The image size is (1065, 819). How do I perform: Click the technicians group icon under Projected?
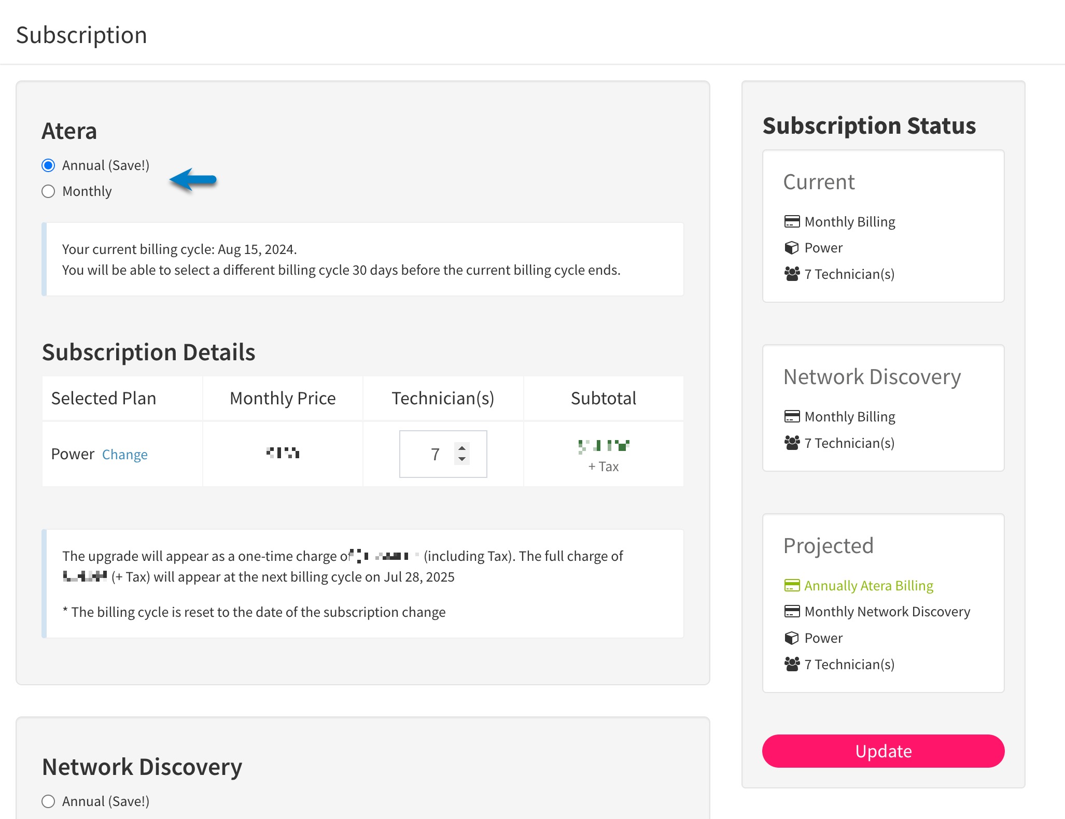(792, 664)
